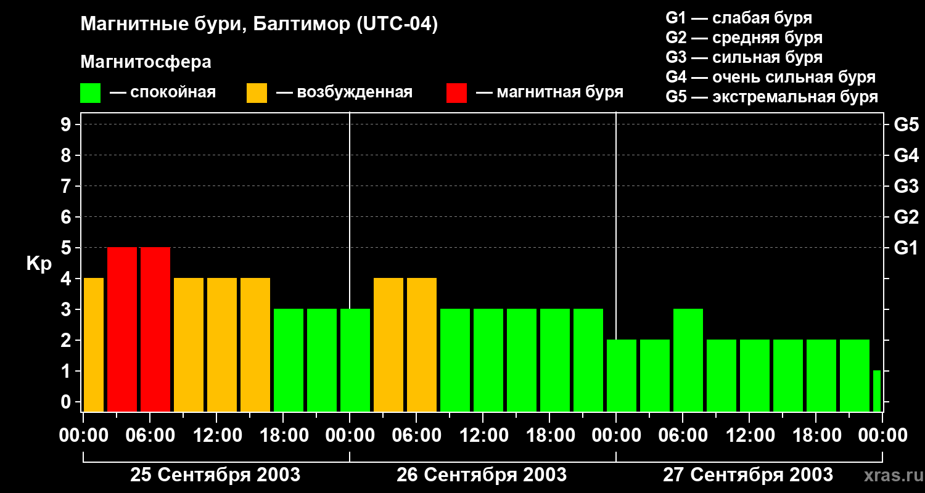This screenshot has height=493, width=925.
Task: Select the "25 Сентября 2003" date label
Action: [215, 475]
